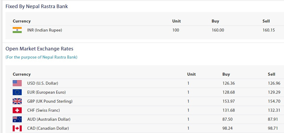Select GBP (UK Pound Sterling) currency name
The width and height of the screenshot is (284, 133).
(50, 101)
